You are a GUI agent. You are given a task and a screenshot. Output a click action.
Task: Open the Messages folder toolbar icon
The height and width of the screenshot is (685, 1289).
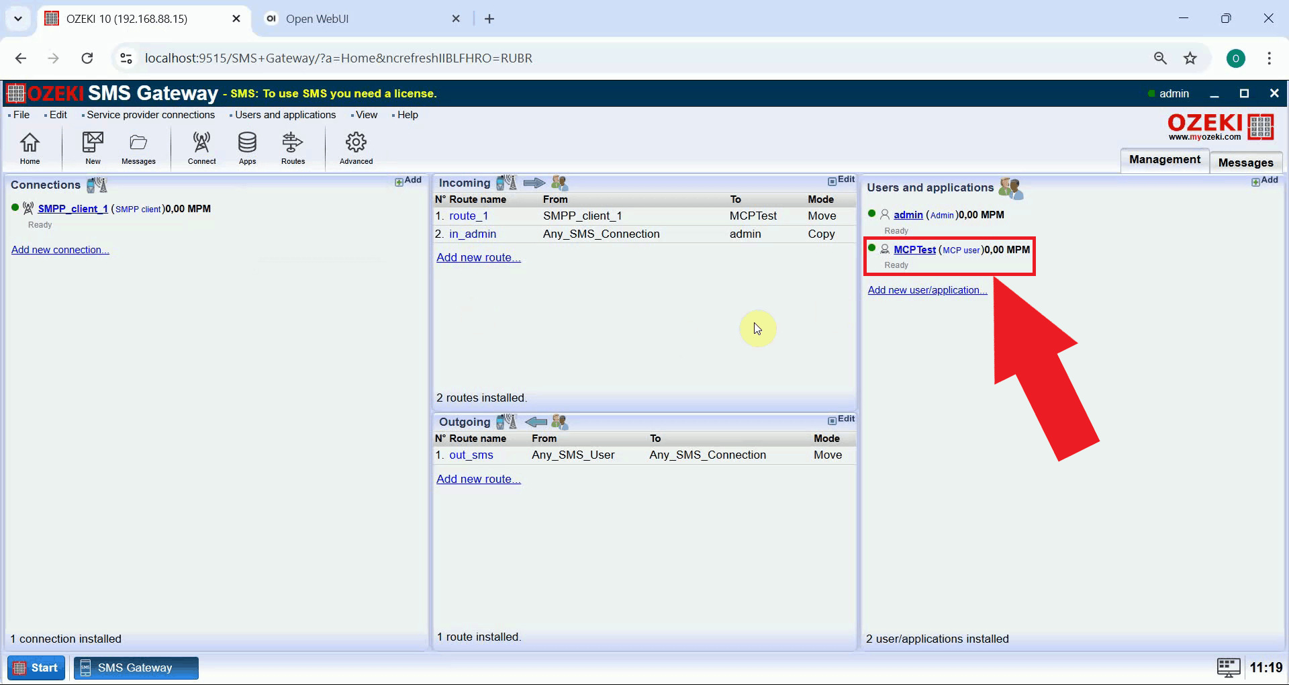(138, 148)
